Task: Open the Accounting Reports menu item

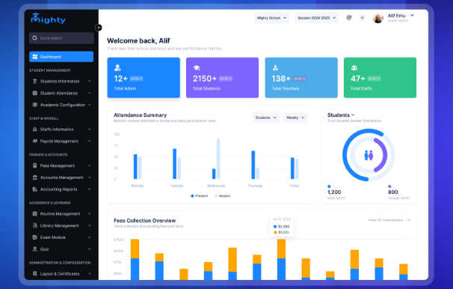Action: click(61, 189)
